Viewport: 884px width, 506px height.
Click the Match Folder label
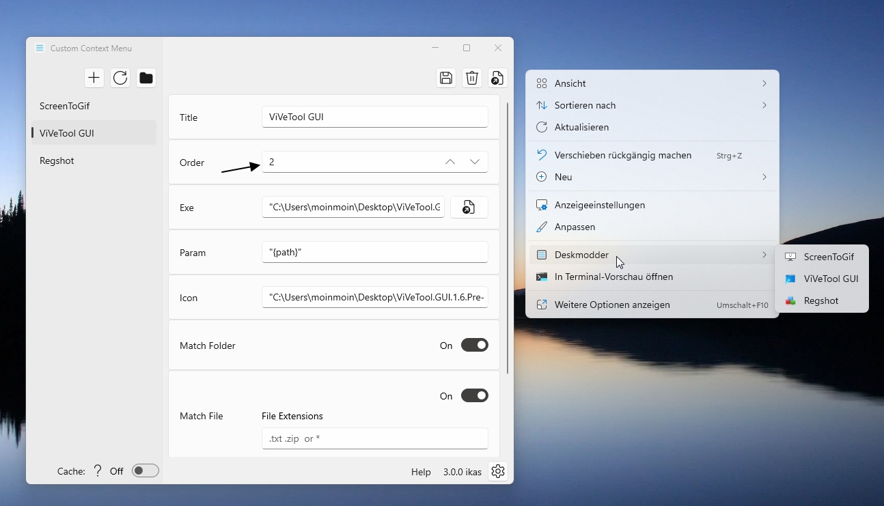[x=208, y=346]
